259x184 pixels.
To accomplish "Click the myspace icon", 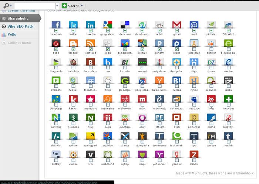I will tap(194, 99).
